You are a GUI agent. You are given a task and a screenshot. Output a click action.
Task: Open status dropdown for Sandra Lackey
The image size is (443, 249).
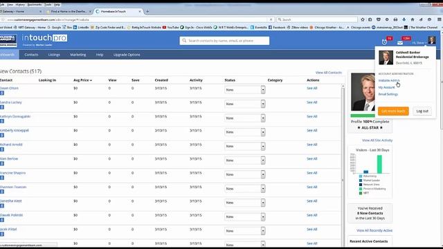pos(245,104)
